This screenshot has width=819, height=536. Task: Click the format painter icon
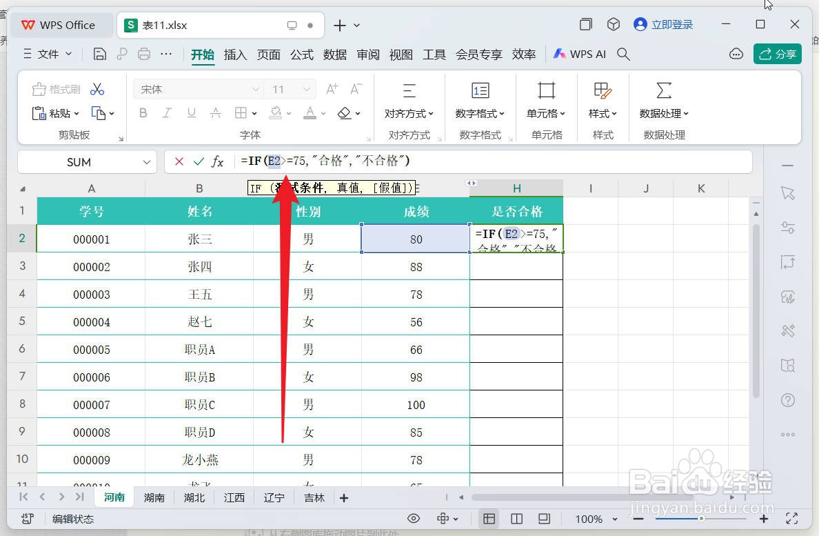click(x=39, y=89)
